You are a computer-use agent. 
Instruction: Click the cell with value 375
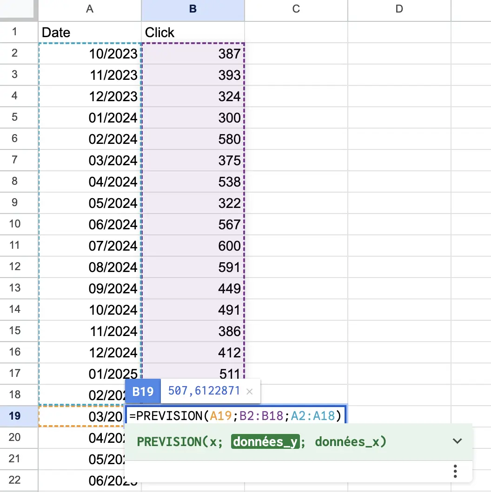pyautogui.click(x=192, y=160)
